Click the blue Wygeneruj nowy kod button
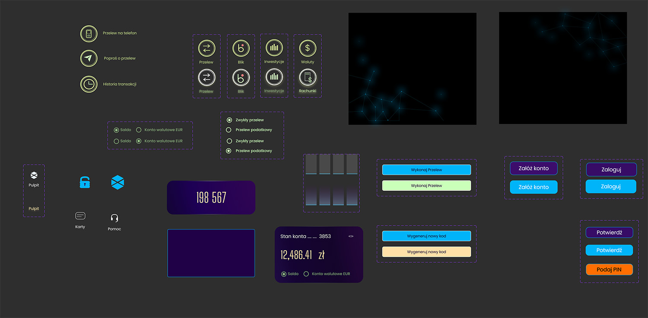The height and width of the screenshot is (318, 648). click(426, 236)
